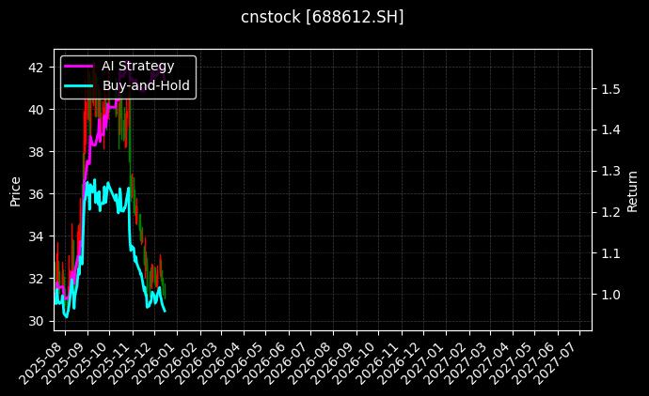This screenshot has height=396, width=649.
Task: Click the magenta line swatch in the legend
Action: click(x=79, y=66)
